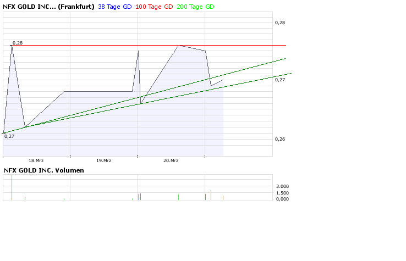406x261 pixels.
Task: Click the 0,26 price axis label
Action: coord(280,139)
